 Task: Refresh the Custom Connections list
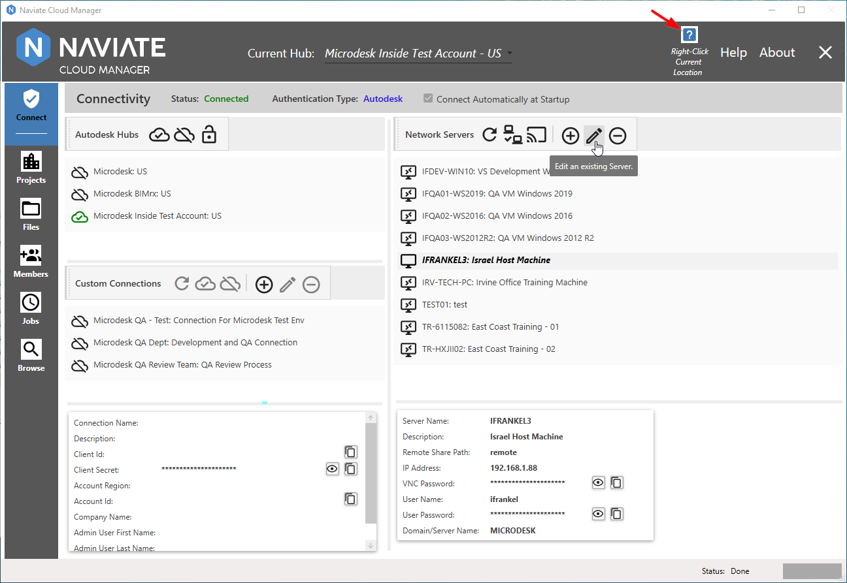click(x=182, y=284)
